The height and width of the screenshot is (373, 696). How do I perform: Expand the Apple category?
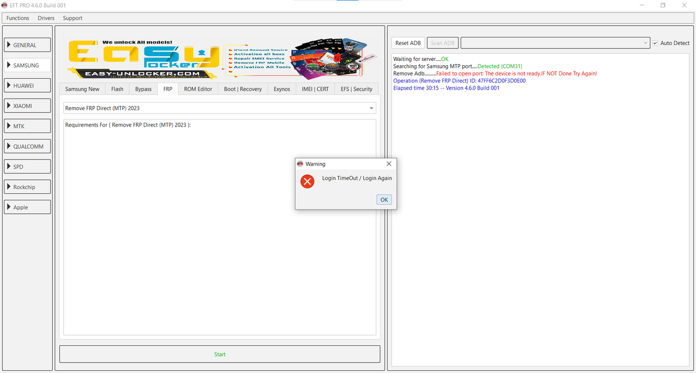coord(27,207)
